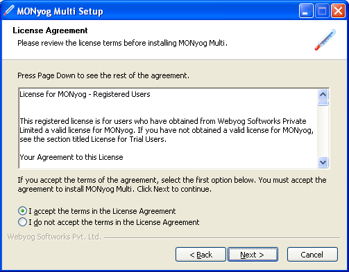The width and height of the screenshot is (349, 272).
Task: Click the 'MONyog Multi Setup' window title
Action: point(60,11)
